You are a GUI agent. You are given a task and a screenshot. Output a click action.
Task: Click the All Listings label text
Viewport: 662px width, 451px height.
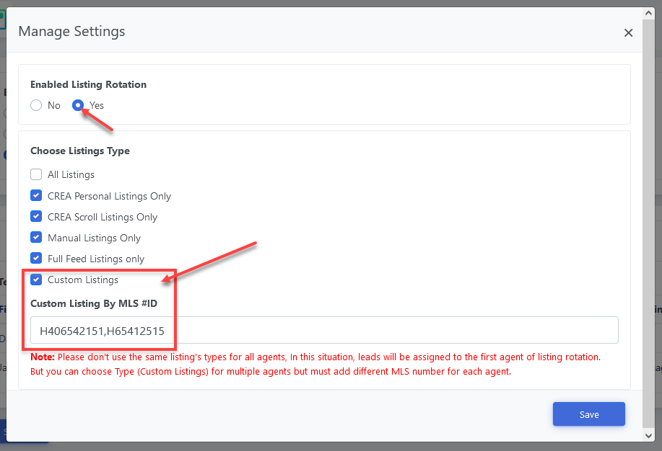71,175
